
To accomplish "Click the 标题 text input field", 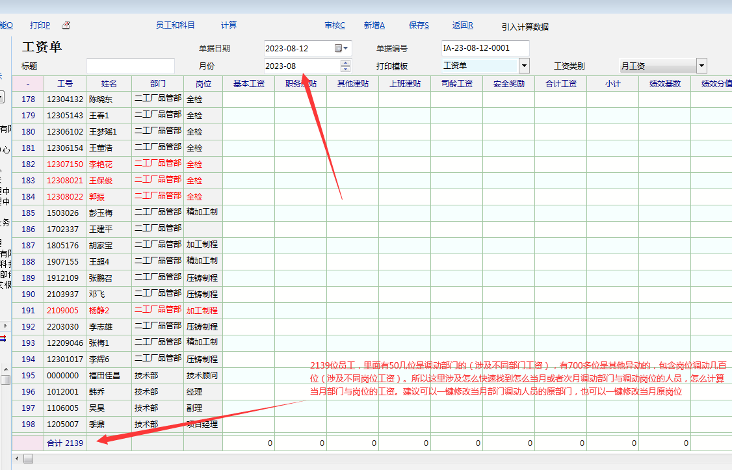I will [x=131, y=66].
